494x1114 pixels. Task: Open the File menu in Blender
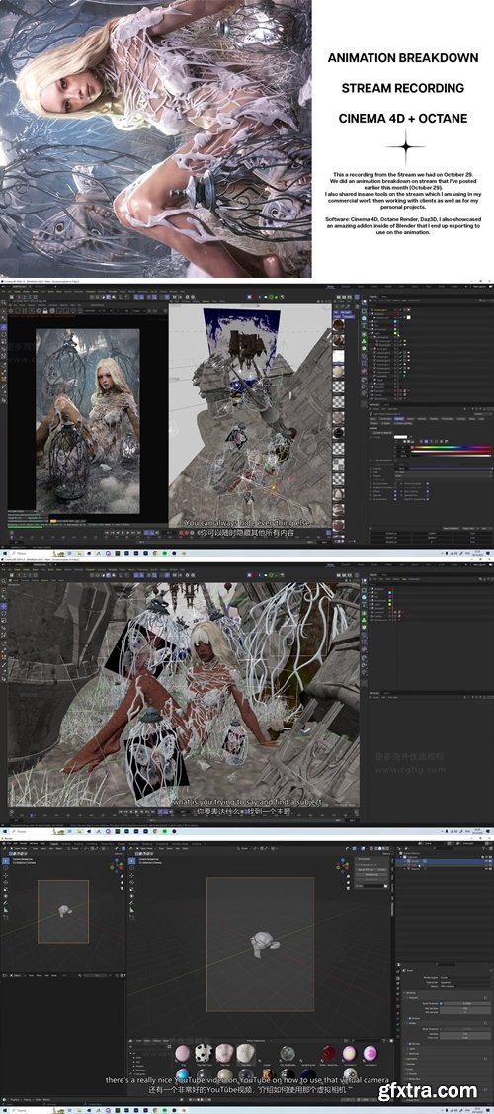click(9, 843)
